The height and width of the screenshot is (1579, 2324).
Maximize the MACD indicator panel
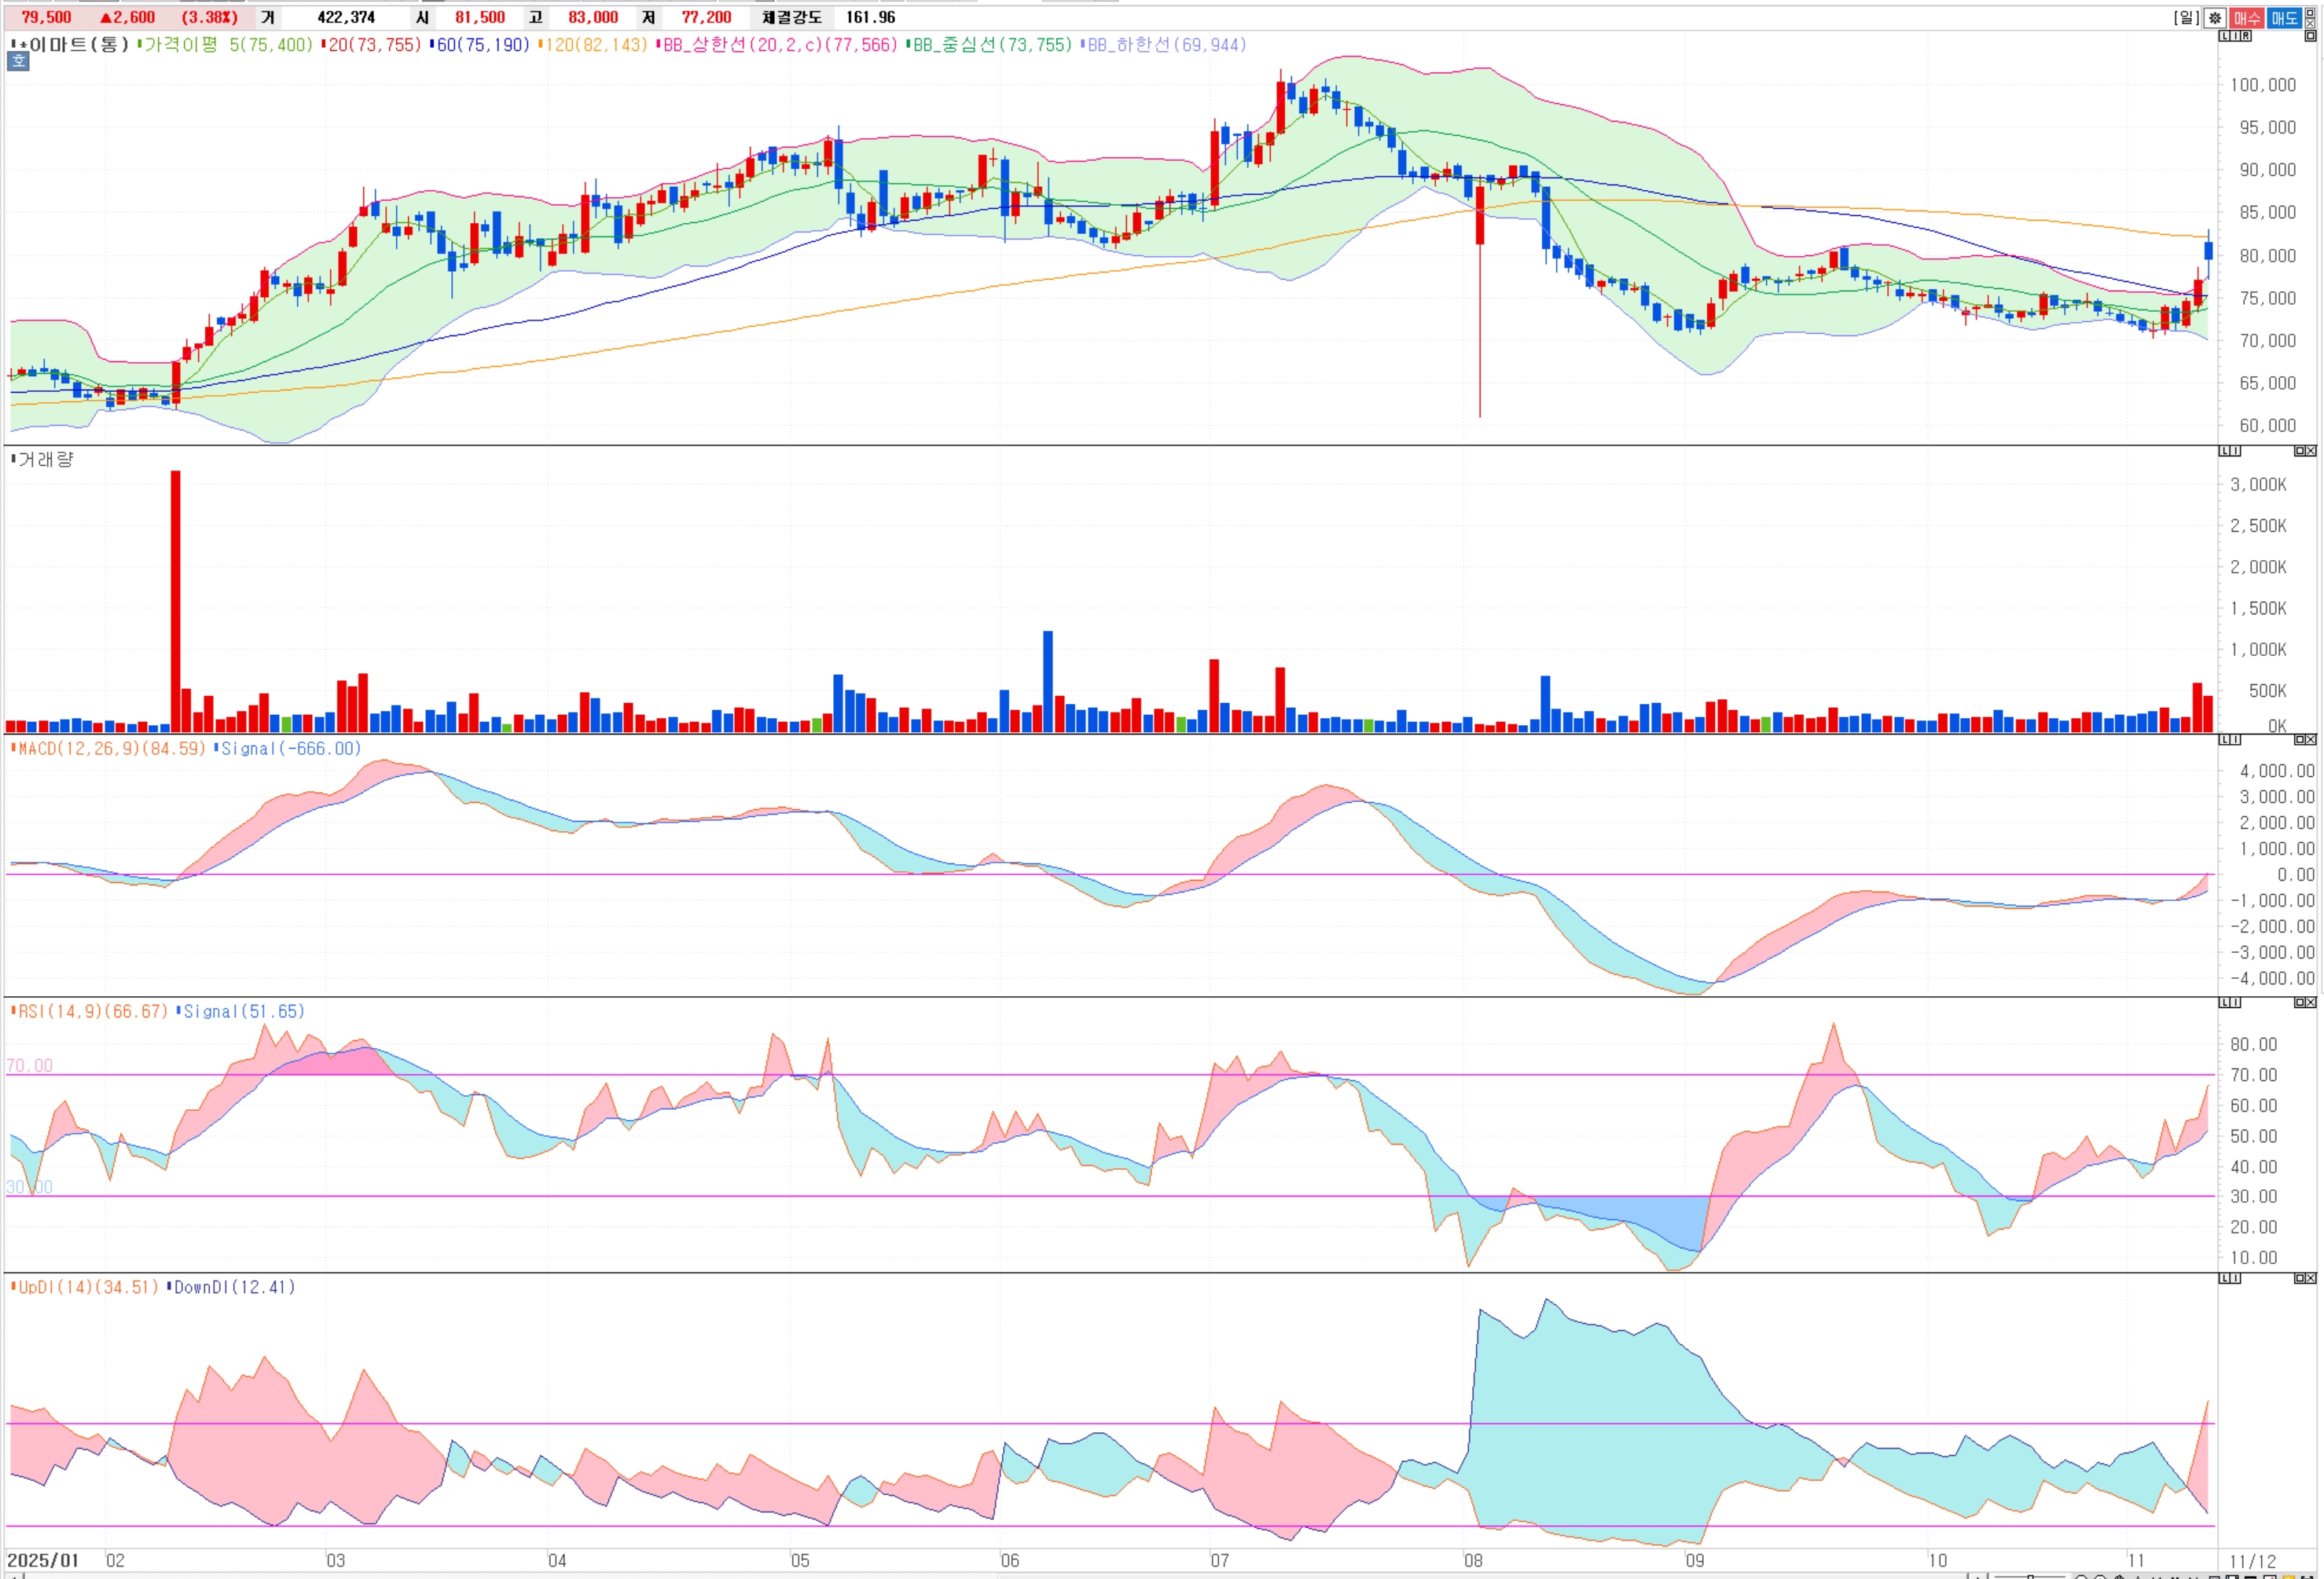coord(2299,741)
